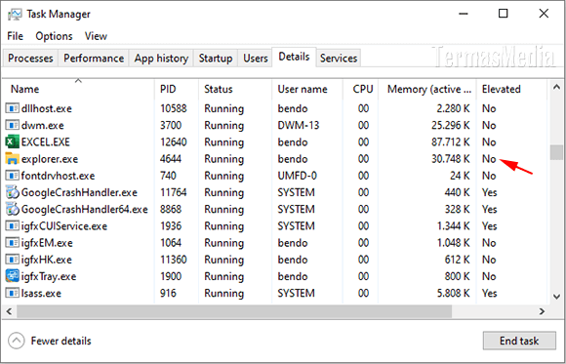Click the Fewer details label

point(61,341)
